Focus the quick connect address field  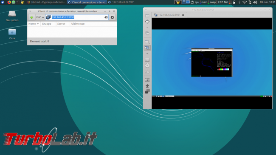coord(77,17)
